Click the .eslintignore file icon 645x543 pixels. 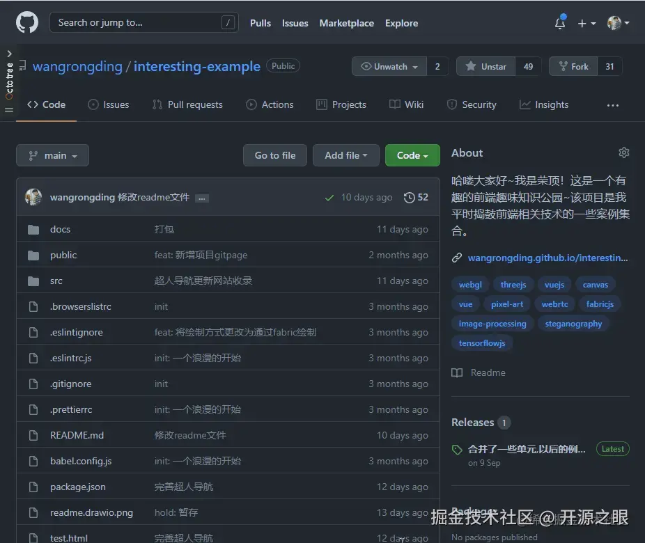[33, 333]
